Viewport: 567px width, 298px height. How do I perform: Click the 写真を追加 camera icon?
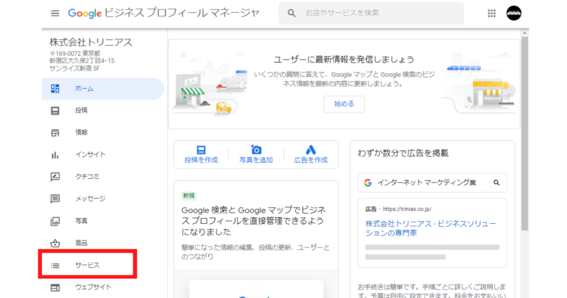[256, 150]
